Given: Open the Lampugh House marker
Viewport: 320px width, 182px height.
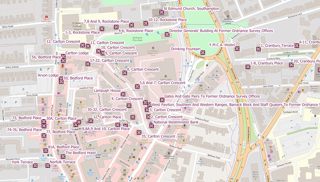Looking at the screenshot, I should (123, 94).
